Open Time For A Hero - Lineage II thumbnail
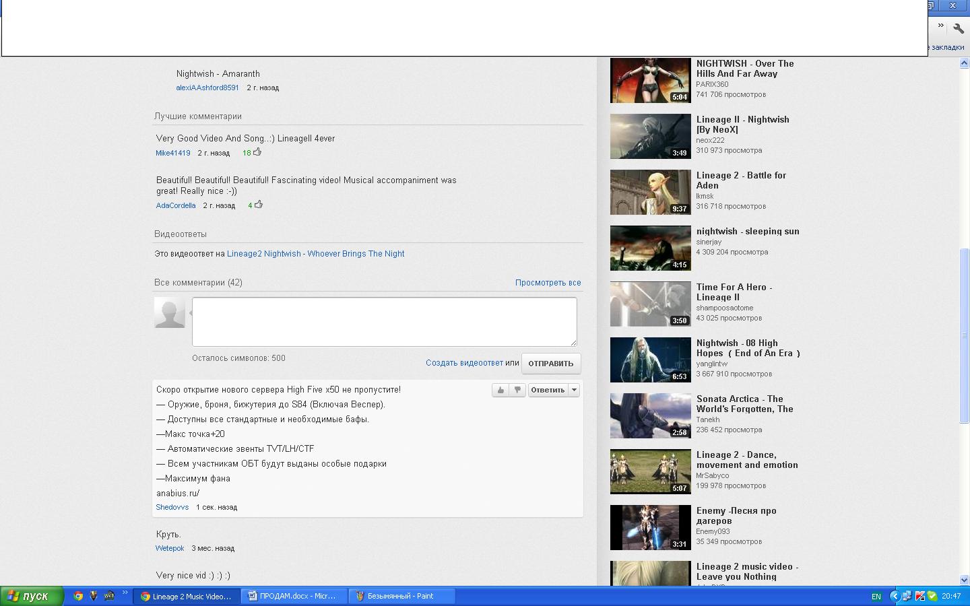Image resolution: width=970 pixels, height=606 pixels. 650,304
